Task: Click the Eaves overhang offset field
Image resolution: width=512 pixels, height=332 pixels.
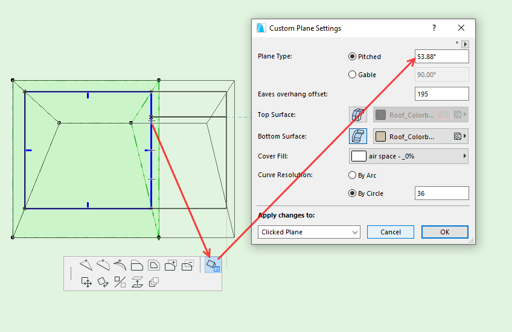Action: (442, 94)
